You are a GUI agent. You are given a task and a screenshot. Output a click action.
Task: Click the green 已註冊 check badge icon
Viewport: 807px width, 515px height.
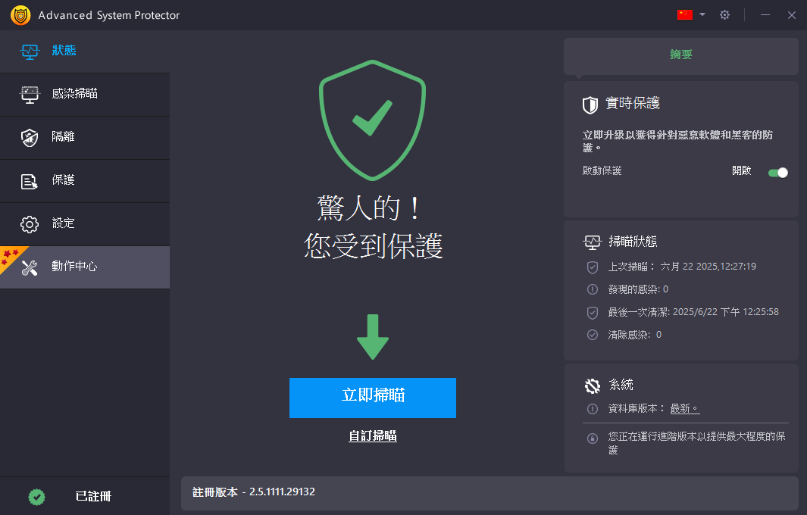point(36,497)
